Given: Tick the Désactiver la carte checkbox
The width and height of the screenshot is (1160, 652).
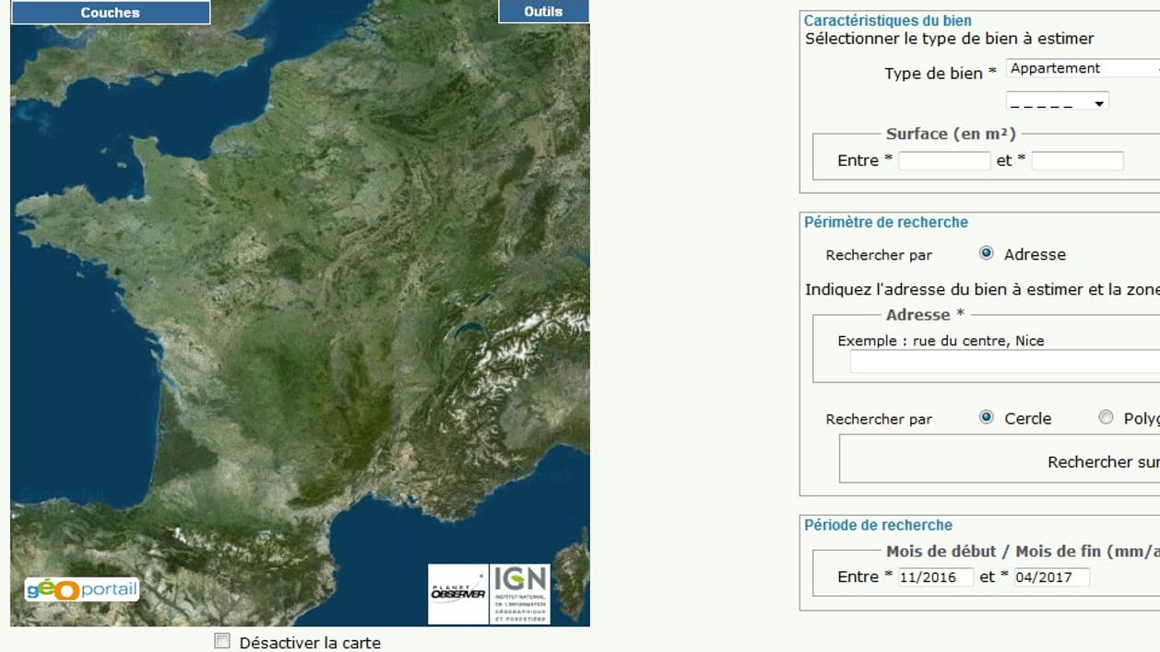Looking at the screenshot, I should [222, 642].
